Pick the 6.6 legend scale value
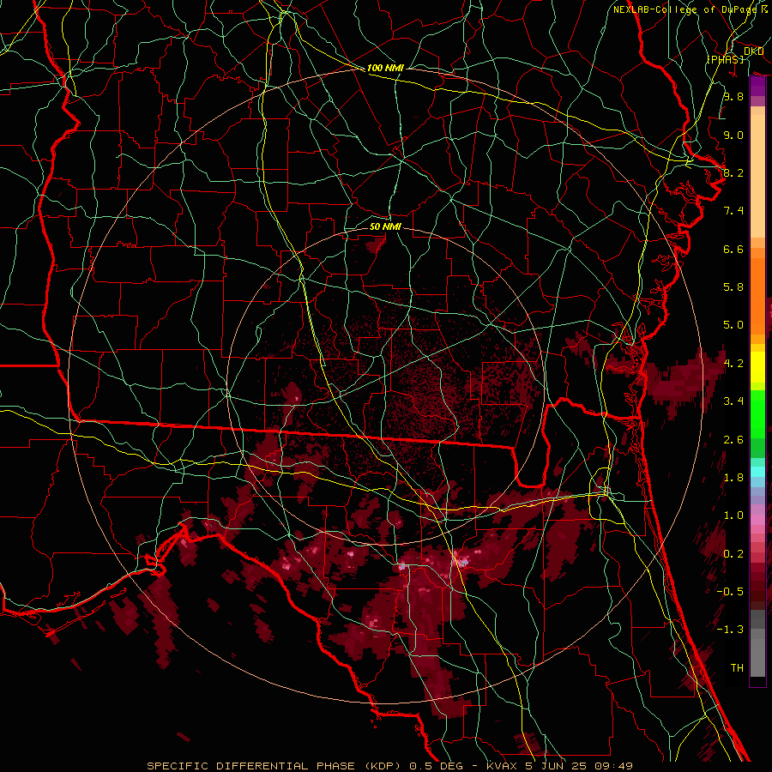 coord(733,249)
